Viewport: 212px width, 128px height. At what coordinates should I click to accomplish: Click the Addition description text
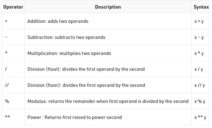pos(58,21)
